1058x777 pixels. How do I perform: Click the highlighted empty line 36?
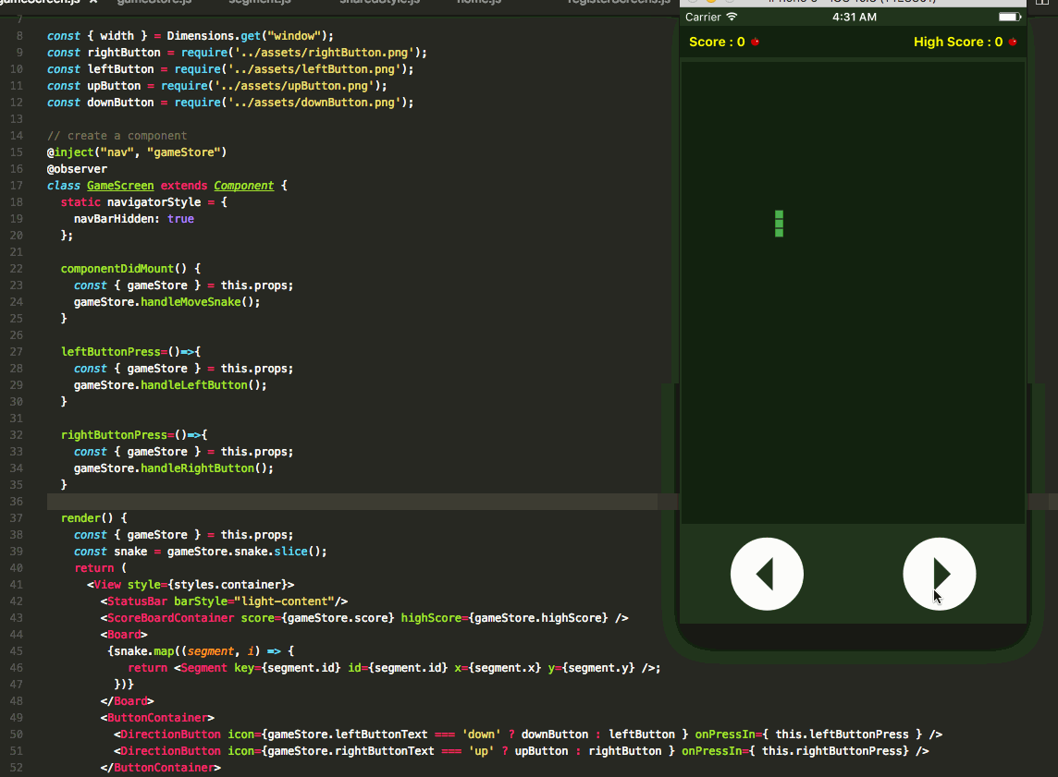point(352,502)
